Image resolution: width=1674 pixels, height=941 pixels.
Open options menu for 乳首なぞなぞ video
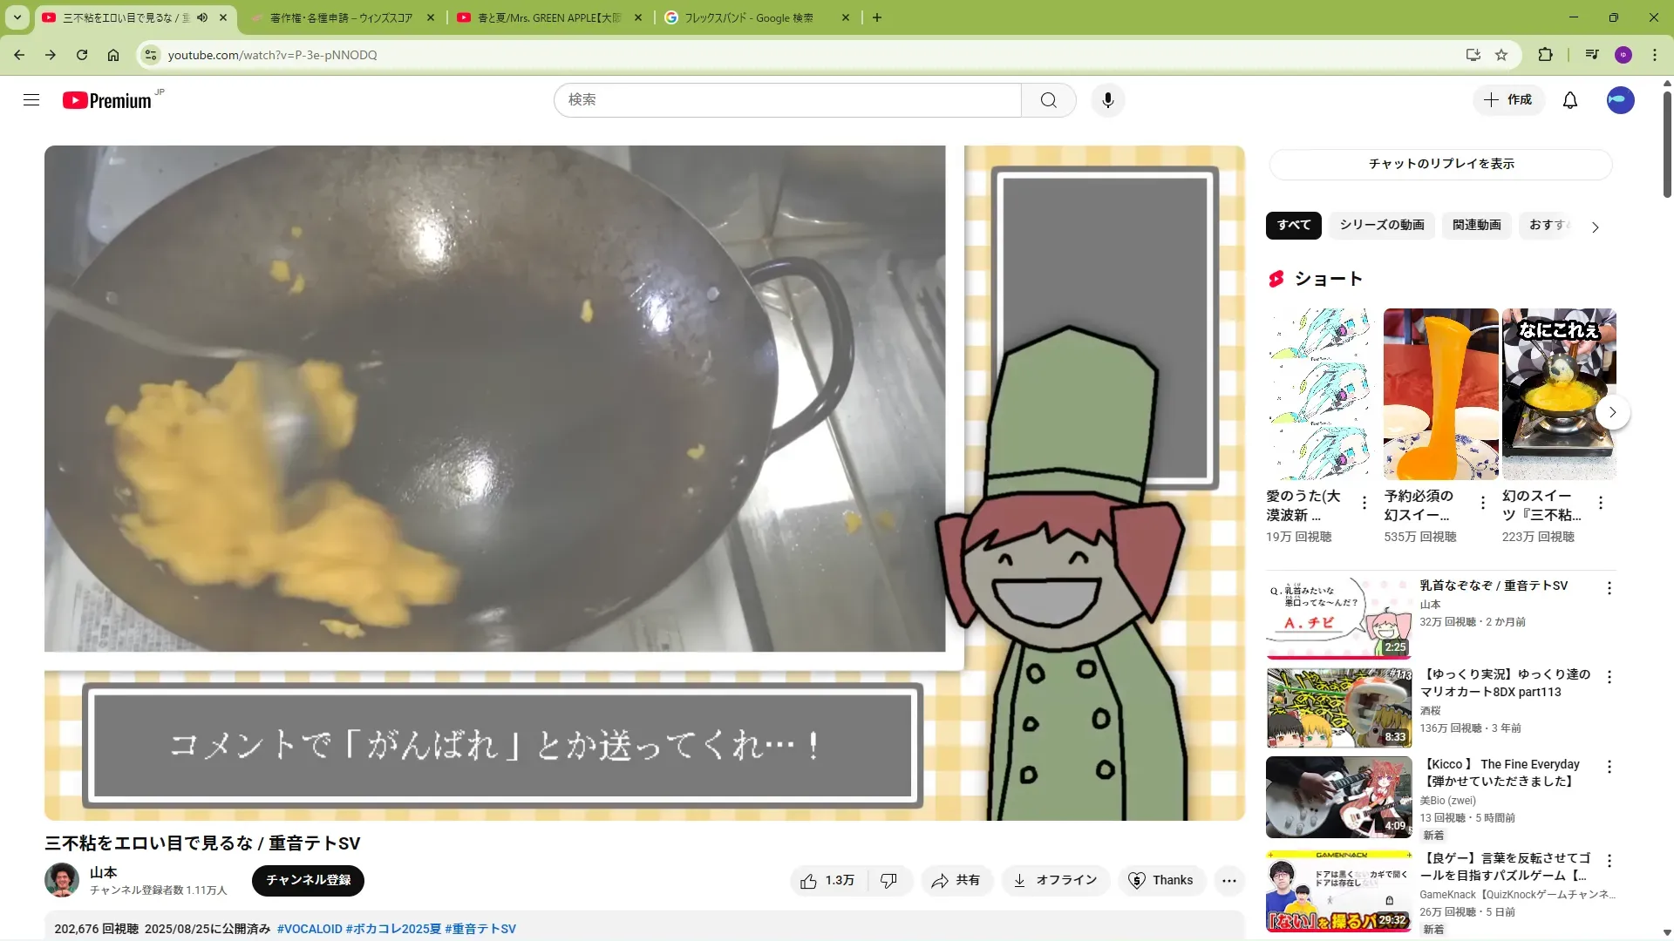(1609, 588)
